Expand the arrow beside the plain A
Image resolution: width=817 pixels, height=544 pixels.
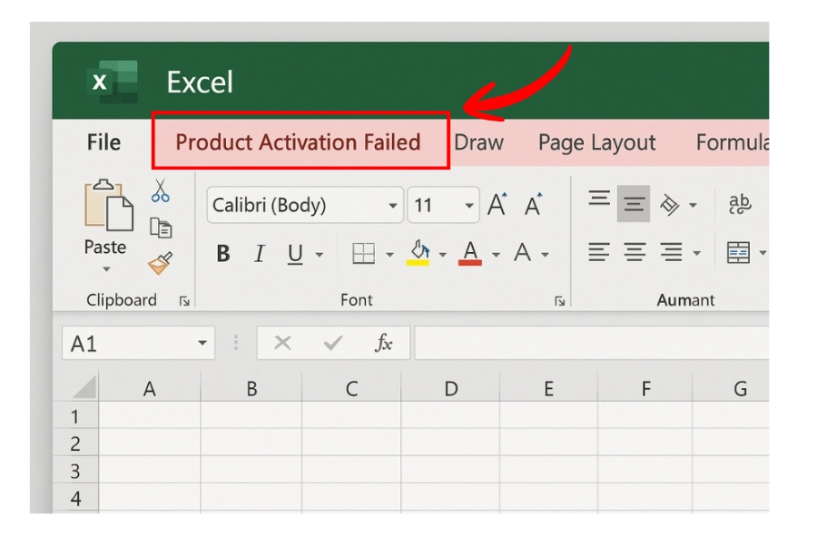tap(545, 255)
